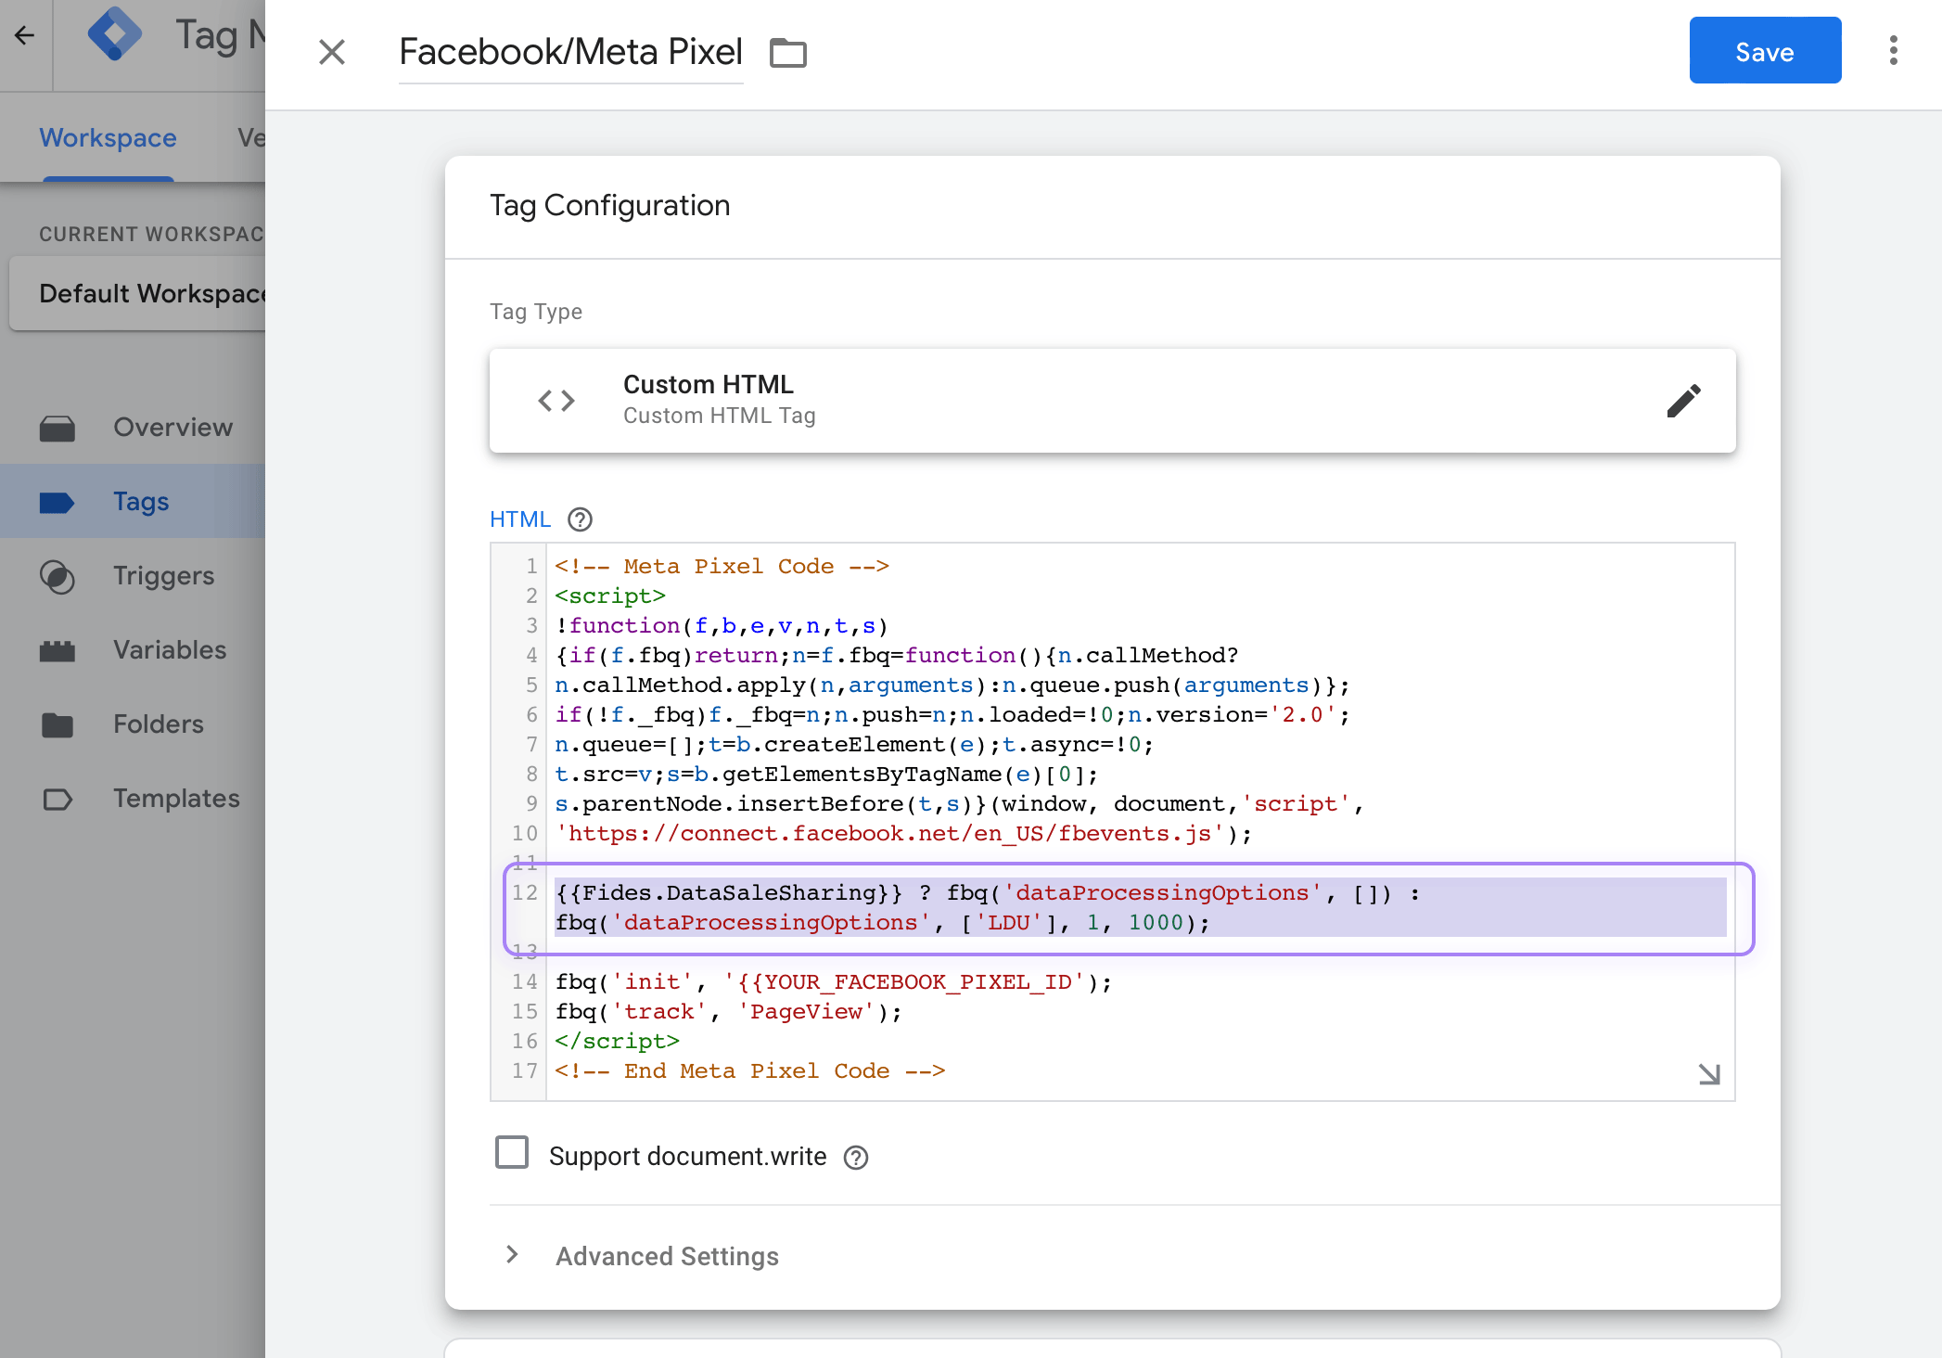Click the Custom HTML tag type card
Viewport: 1942px width, 1358px height.
tap(1113, 401)
